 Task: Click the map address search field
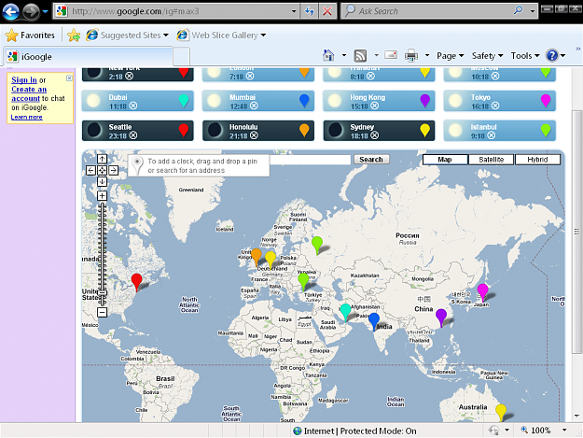pyautogui.click(x=310, y=160)
